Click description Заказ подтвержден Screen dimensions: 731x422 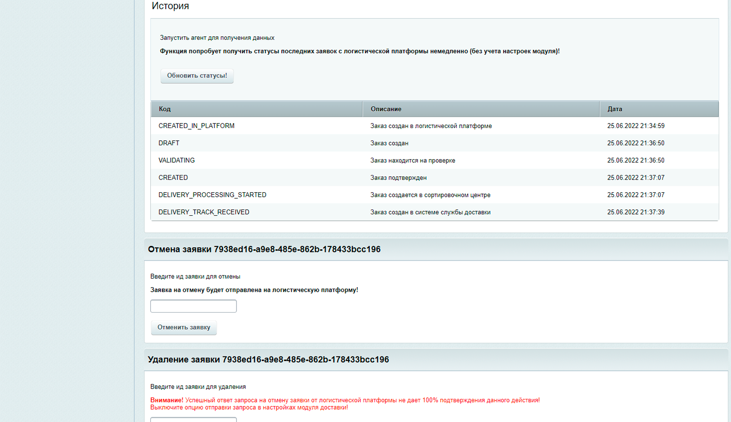(399, 178)
